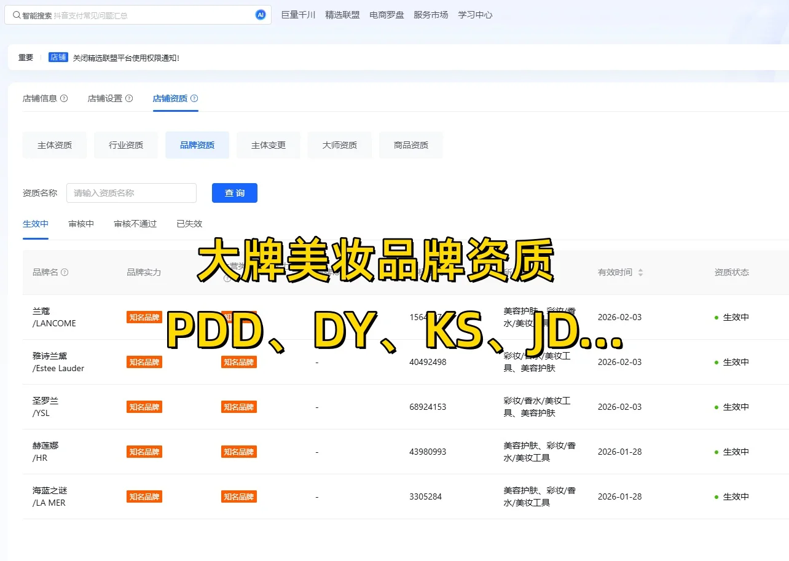Open 学习中心 in top navigation
This screenshot has height=561, width=789.
(x=475, y=15)
